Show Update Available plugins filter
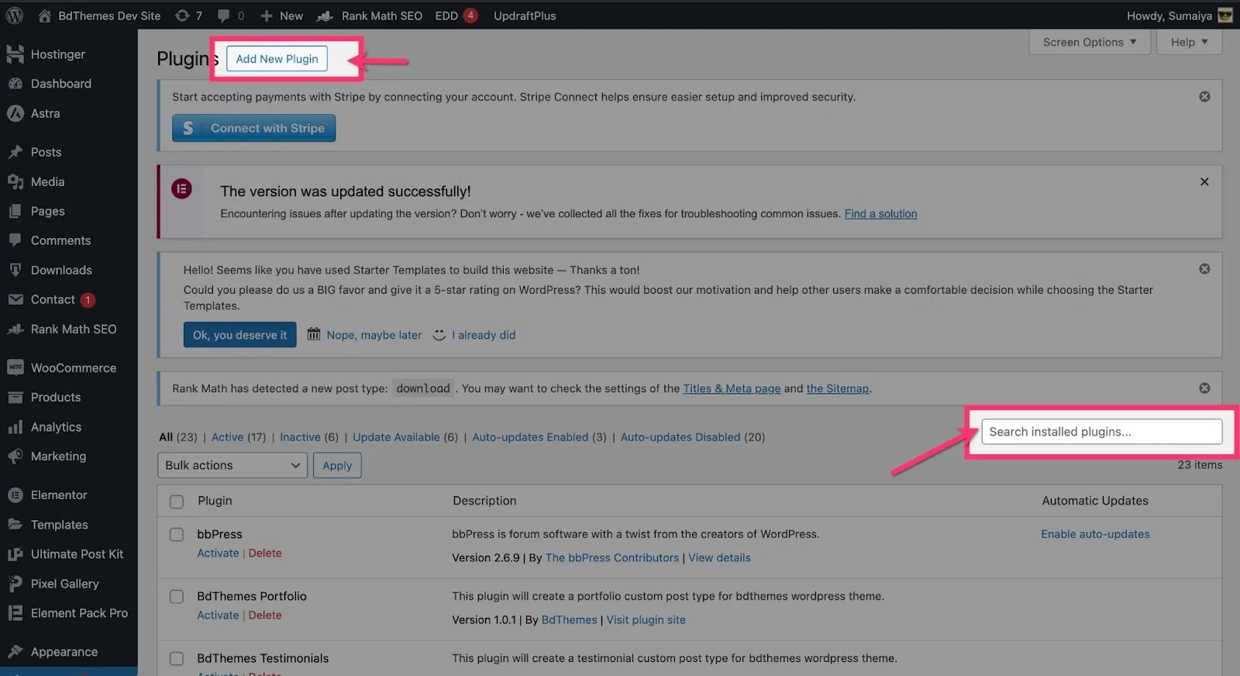This screenshot has height=676, width=1240. click(405, 437)
